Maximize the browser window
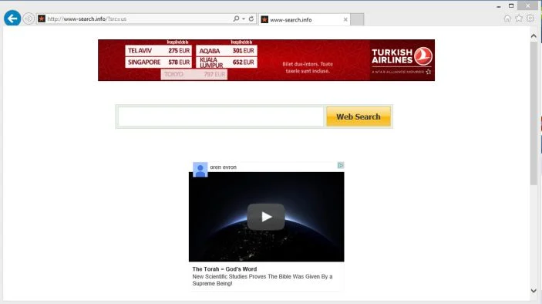The width and height of the screenshot is (542, 304). click(511, 6)
